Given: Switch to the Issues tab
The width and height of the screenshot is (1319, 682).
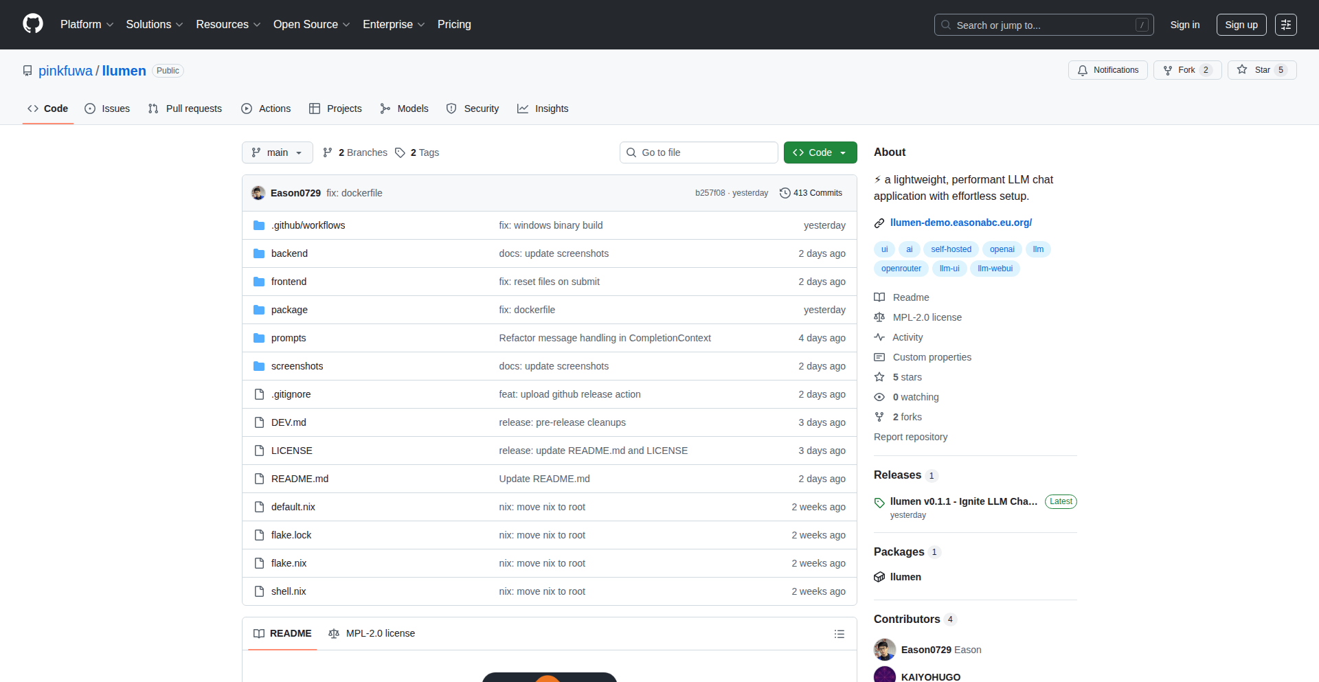Looking at the screenshot, I should tap(107, 109).
